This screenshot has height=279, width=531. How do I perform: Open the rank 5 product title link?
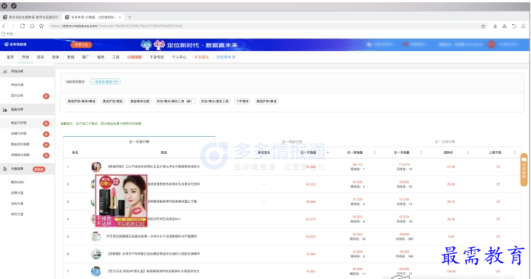(x=152, y=236)
